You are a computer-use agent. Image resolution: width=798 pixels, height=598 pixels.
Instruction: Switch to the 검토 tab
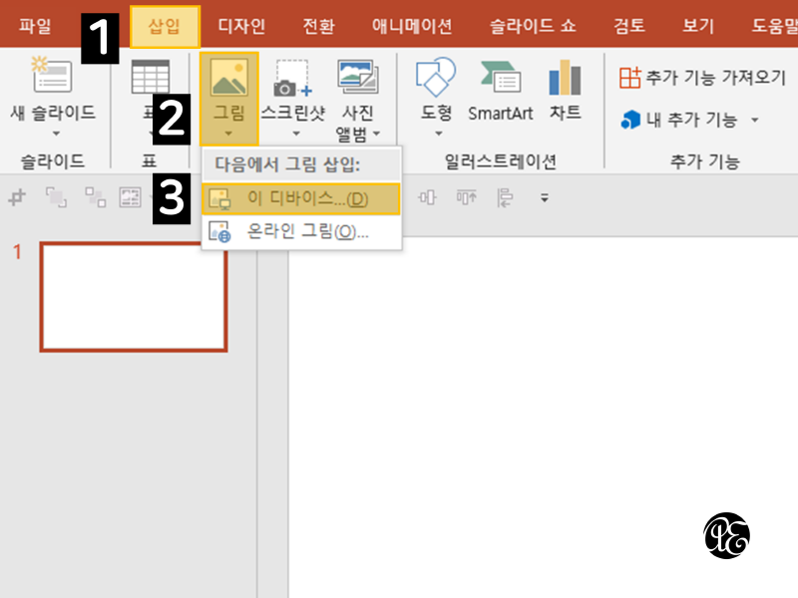629,26
